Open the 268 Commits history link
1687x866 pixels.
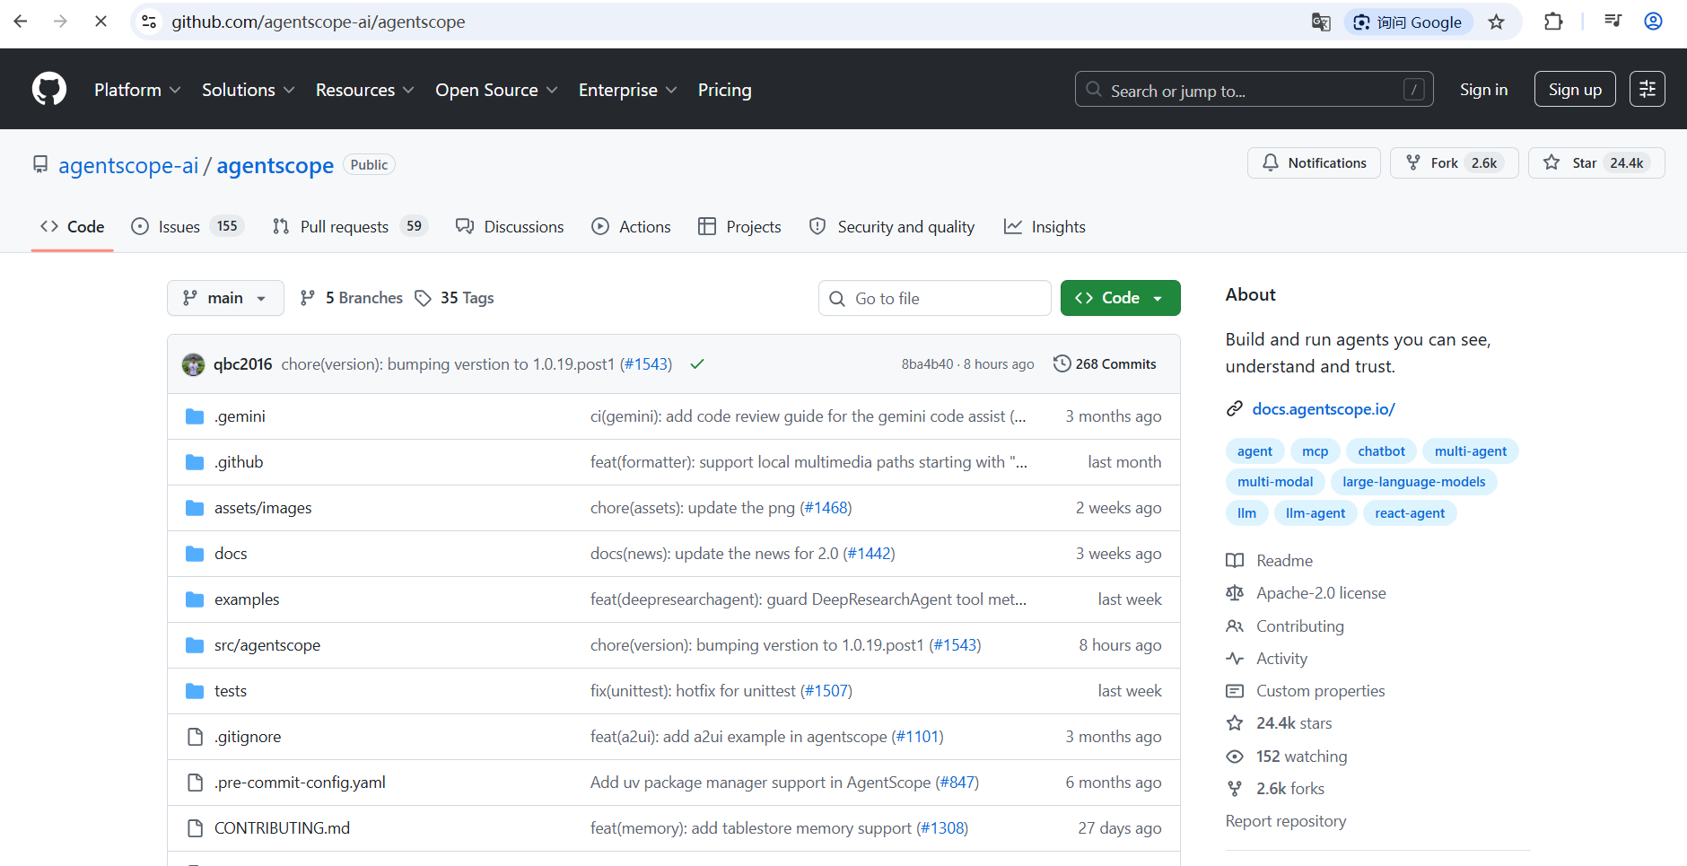click(1105, 364)
